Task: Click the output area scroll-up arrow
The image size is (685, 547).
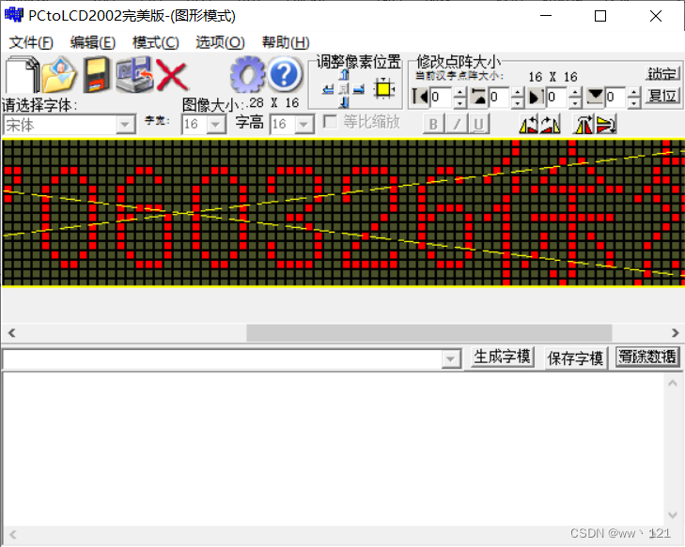Action: [x=673, y=384]
